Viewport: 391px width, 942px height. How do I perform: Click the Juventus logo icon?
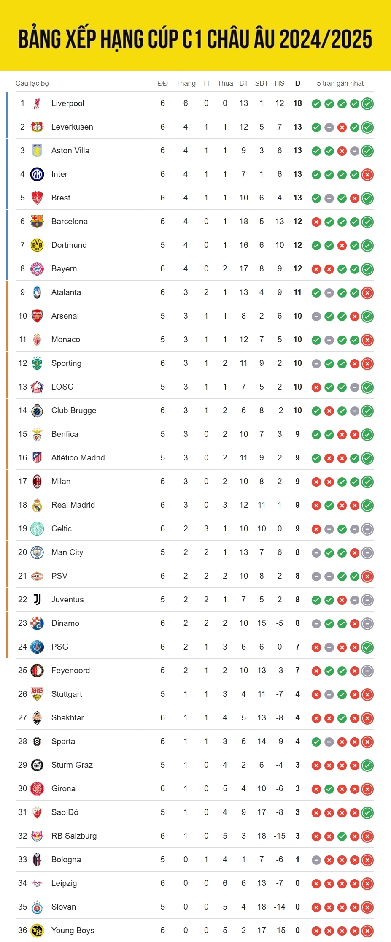(x=37, y=600)
